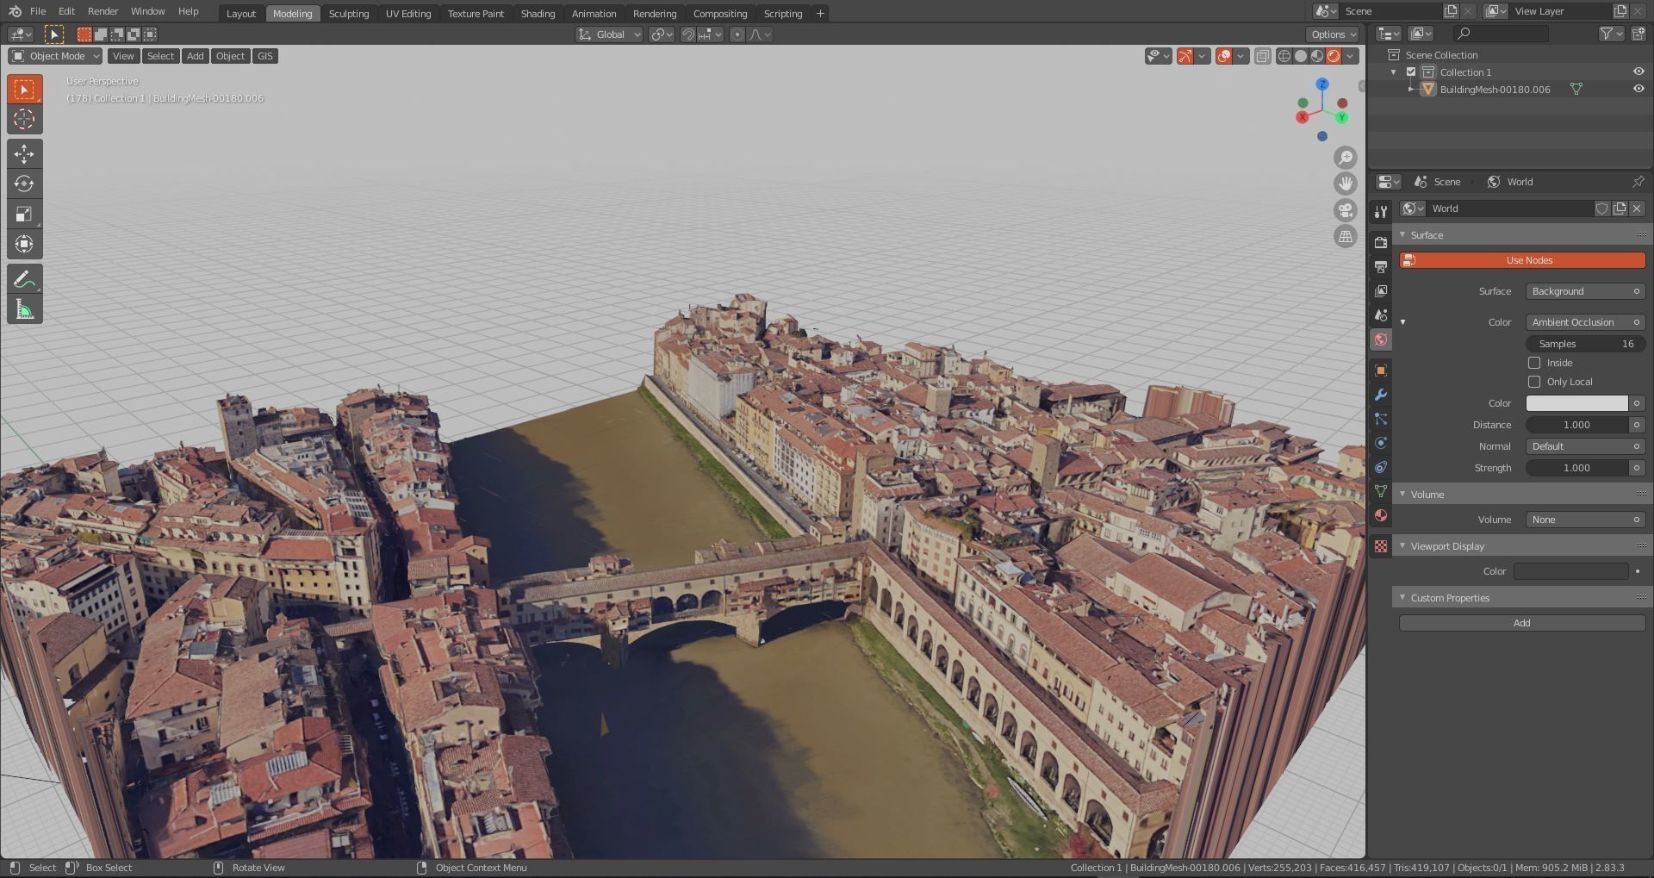Open the Object Mode dropdown
The image size is (1654, 878).
click(x=55, y=56)
